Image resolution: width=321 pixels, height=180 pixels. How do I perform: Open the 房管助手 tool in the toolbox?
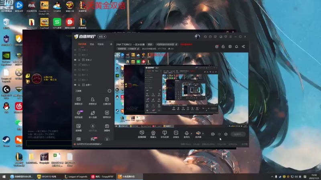pyautogui.click(x=93, y=101)
